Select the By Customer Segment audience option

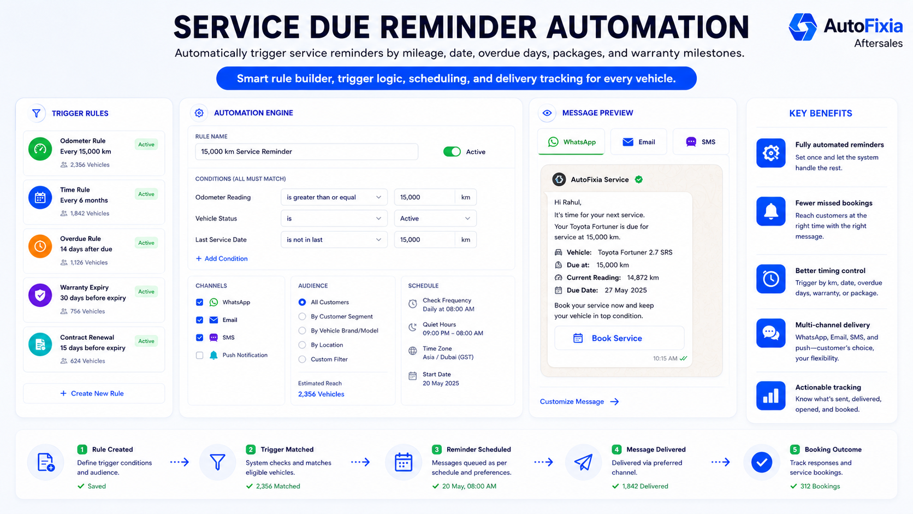click(x=302, y=316)
